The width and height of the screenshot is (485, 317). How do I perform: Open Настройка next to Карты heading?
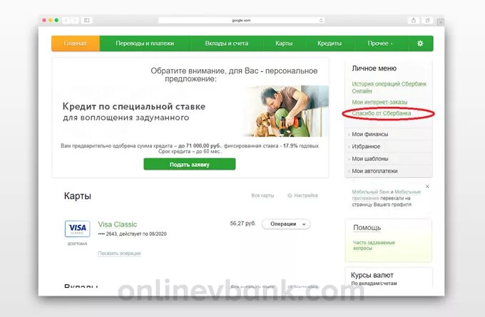pyautogui.click(x=302, y=196)
